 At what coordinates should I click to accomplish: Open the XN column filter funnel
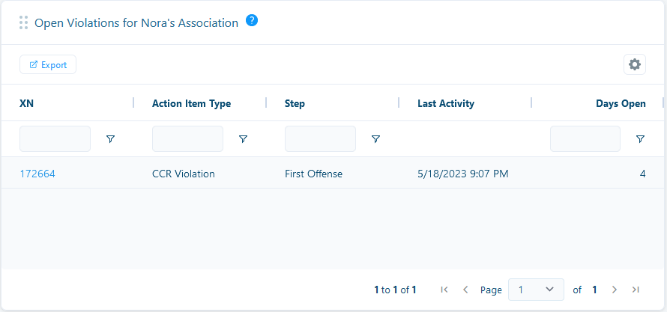110,139
